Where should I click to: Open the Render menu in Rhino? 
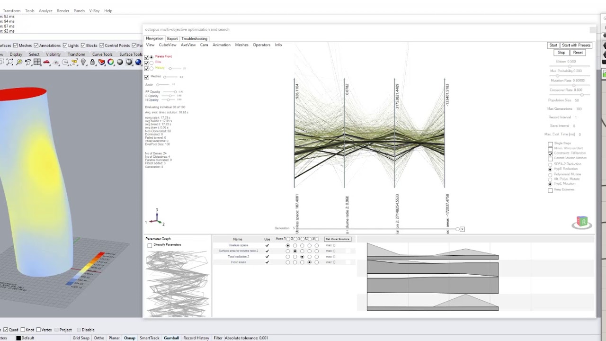(x=62, y=11)
